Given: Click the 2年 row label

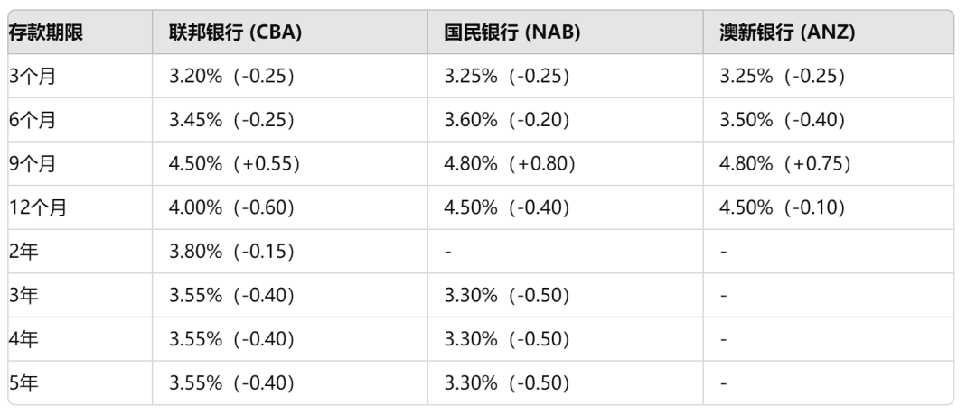Looking at the screenshot, I should (23, 251).
